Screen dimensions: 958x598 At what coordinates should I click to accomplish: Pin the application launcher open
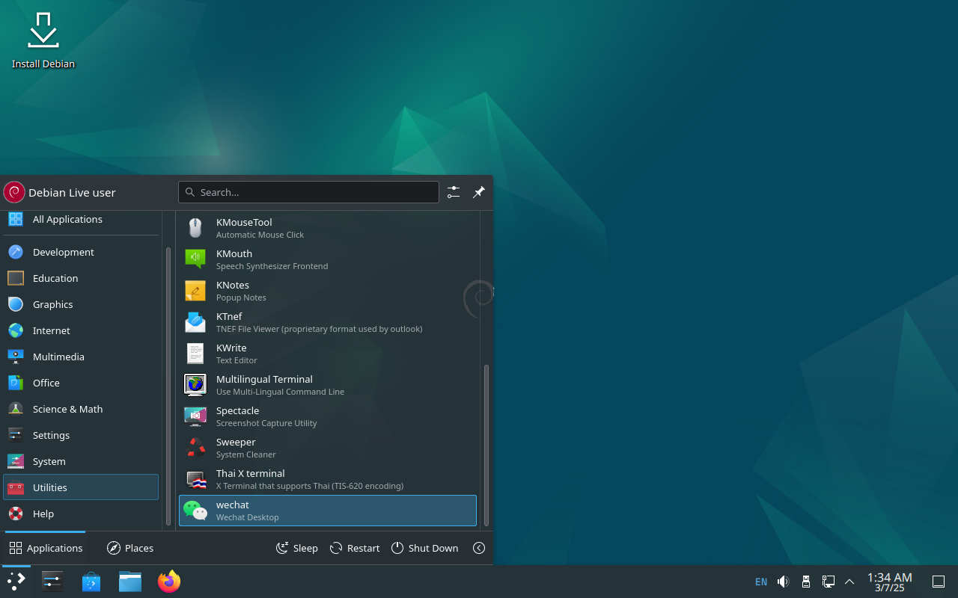click(x=479, y=192)
